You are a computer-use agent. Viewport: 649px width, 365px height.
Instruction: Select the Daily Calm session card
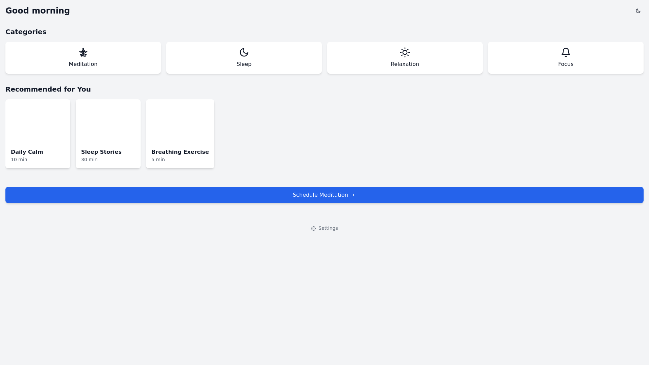38,134
